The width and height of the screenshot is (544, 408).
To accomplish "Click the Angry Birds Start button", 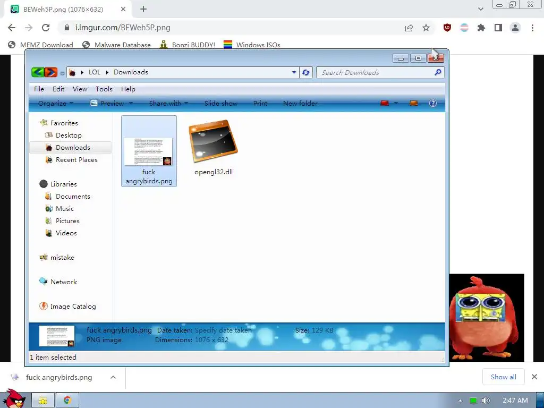I will [14, 399].
